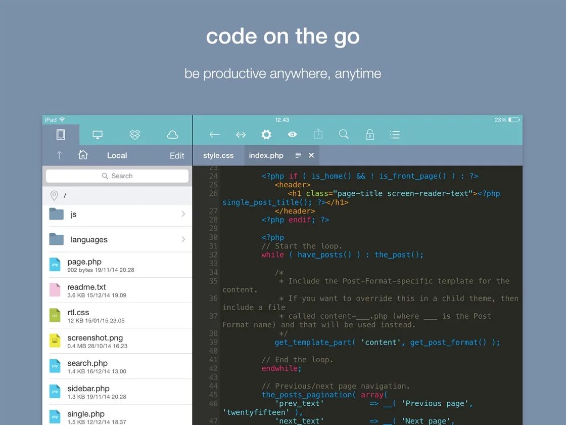This screenshot has height=425, width=566.
Task: Click the single.php file icon
Action: point(55,416)
